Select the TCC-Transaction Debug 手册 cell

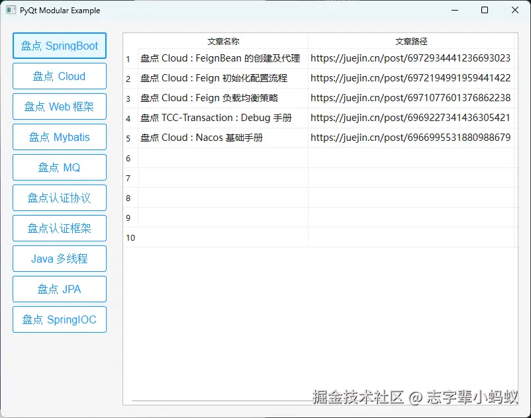(223, 118)
